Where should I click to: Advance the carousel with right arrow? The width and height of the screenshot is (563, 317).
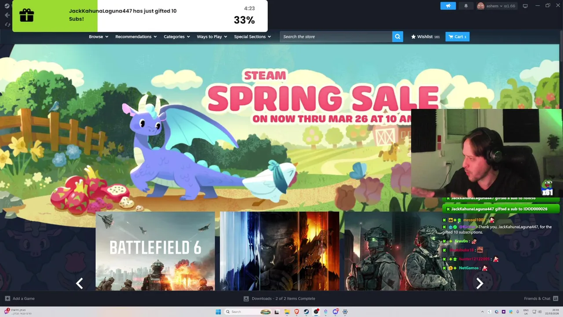pyautogui.click(x=480, y=284)
